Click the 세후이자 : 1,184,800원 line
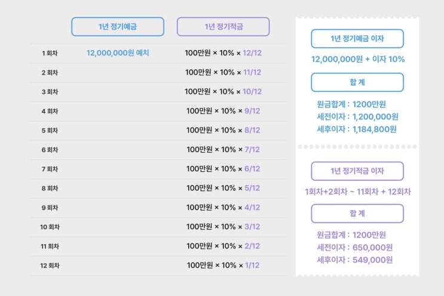Image resolution: width=444 pixels, height=296 pixels. [357, 128]
